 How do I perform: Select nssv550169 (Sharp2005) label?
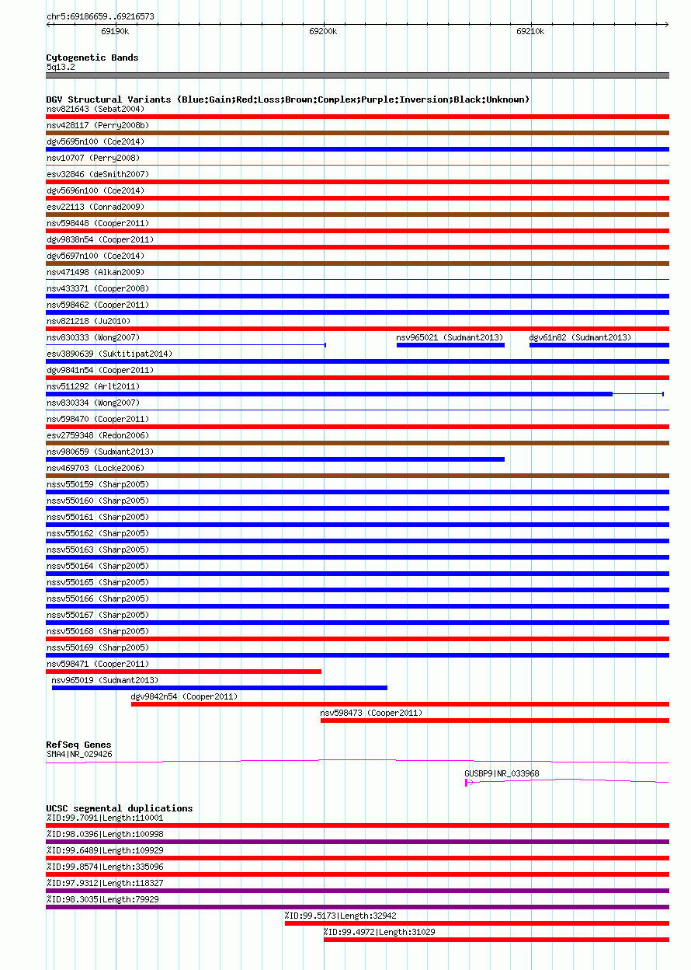click(97, 647)
